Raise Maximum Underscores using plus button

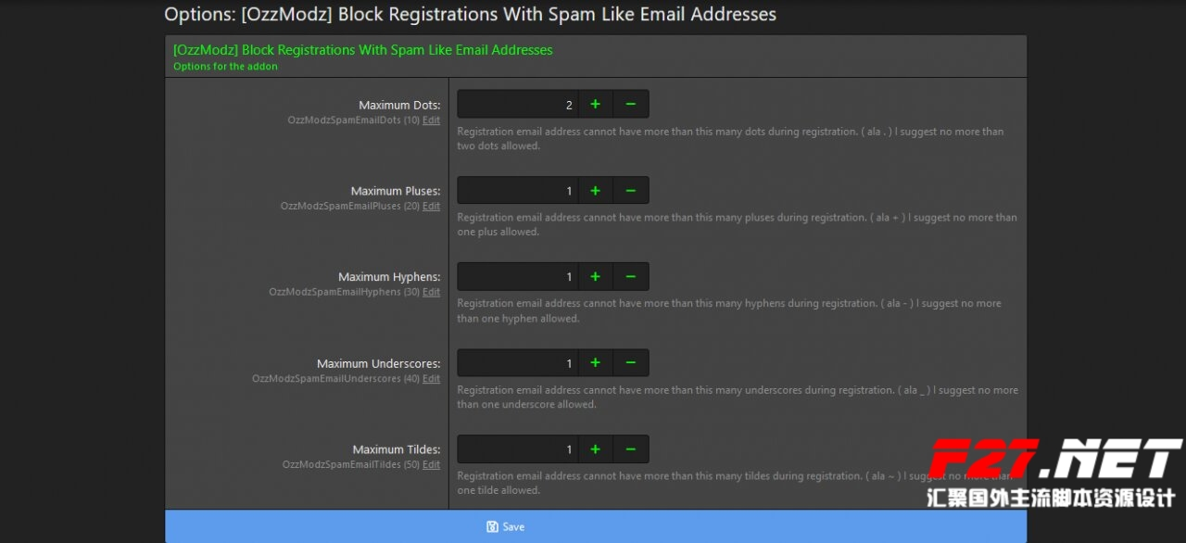[595, 363]
